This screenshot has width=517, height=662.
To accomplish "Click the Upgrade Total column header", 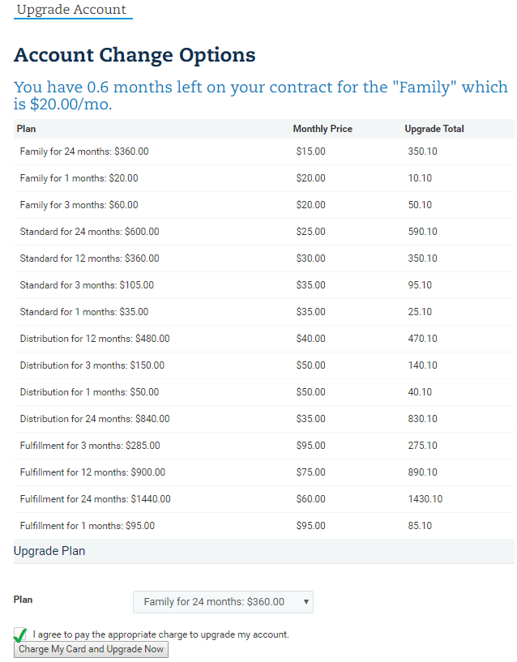I will (434, 129).
